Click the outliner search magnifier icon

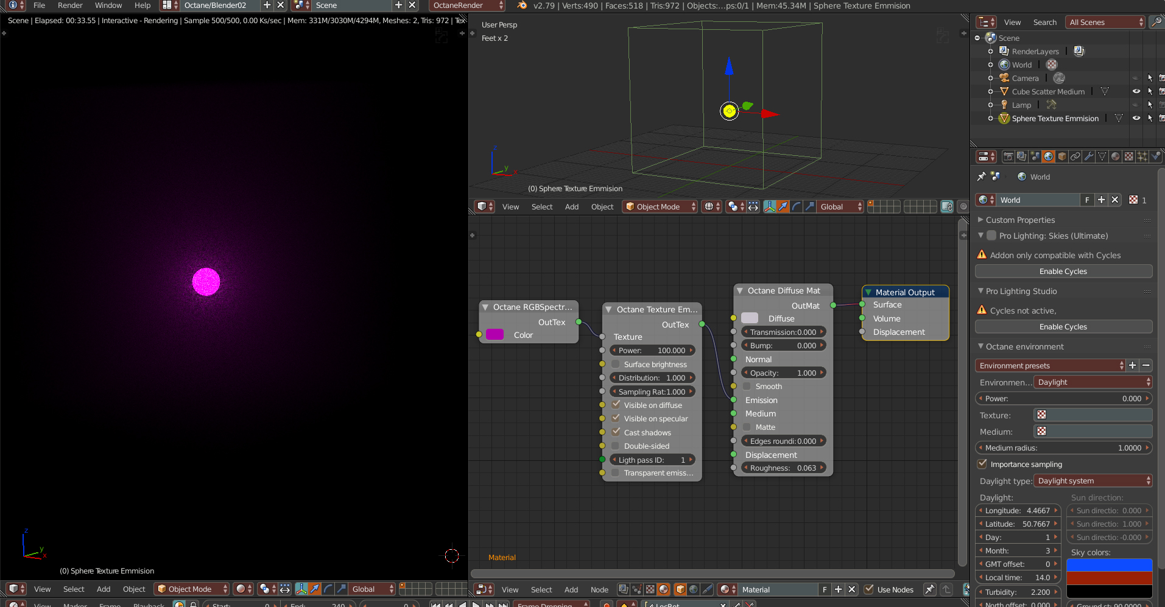pyautogui.click(x=1155, y=22)
